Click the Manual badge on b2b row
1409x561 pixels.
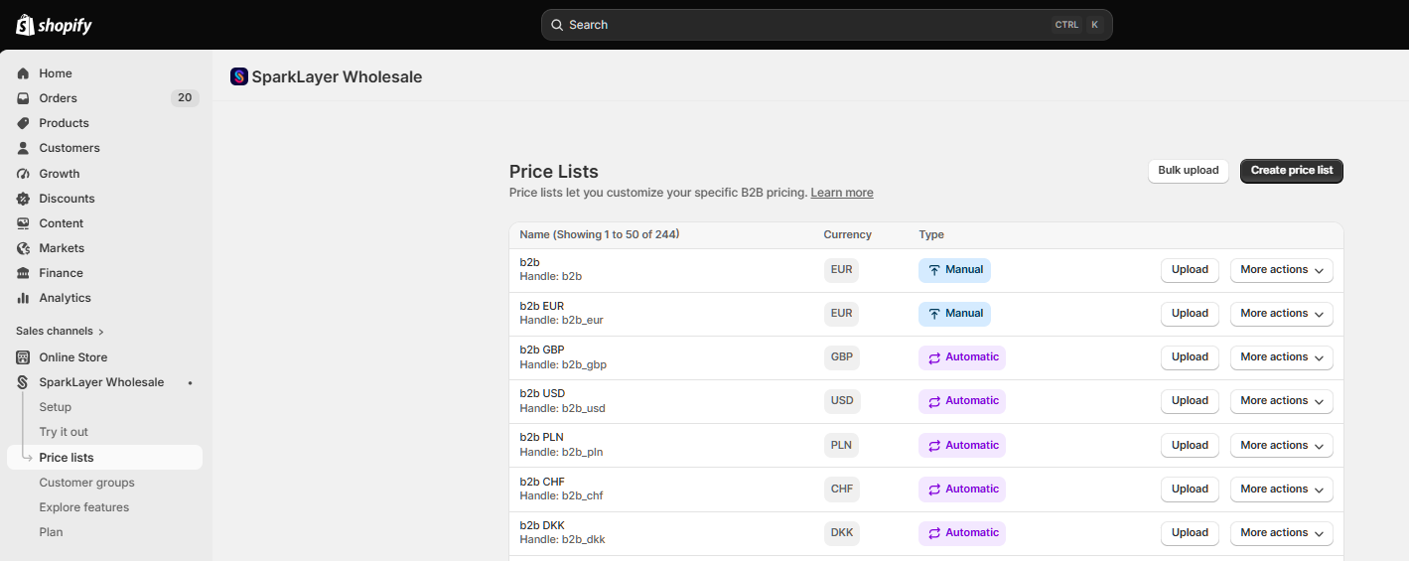954,270
